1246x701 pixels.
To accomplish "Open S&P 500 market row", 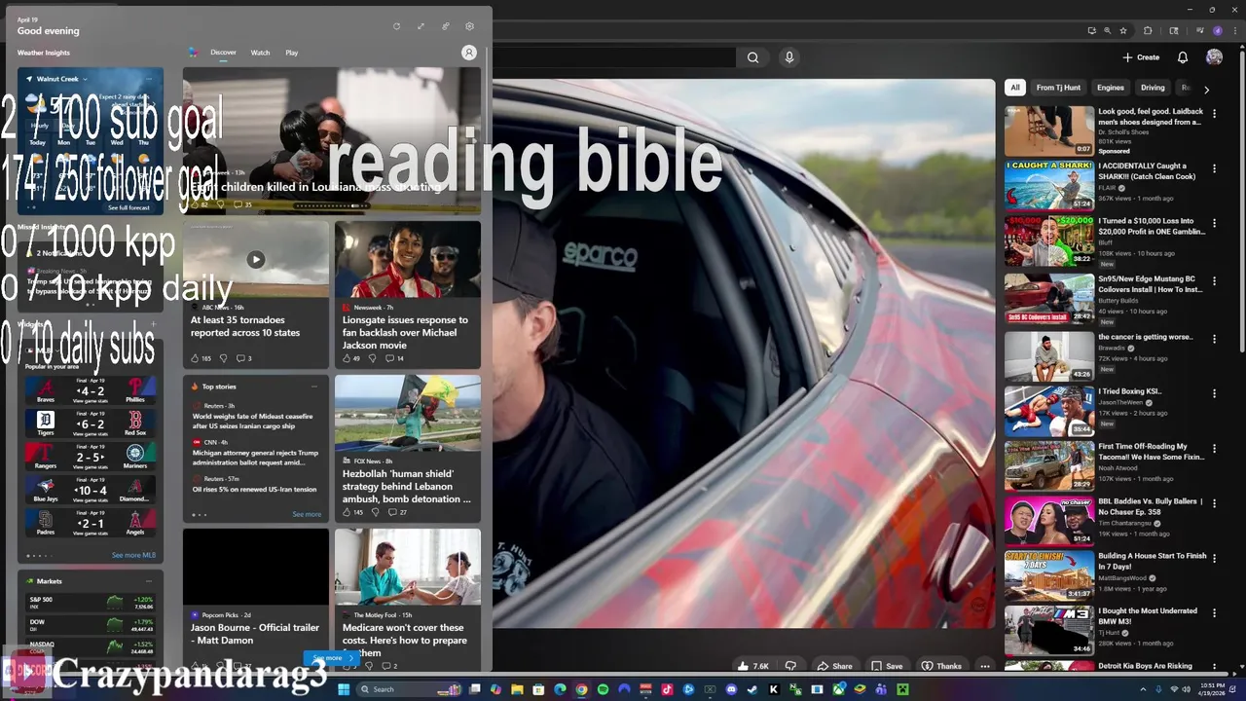I will click(91, 602).
